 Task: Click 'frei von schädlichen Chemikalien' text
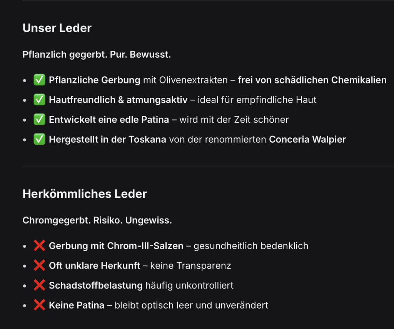(x=312, y=80)
